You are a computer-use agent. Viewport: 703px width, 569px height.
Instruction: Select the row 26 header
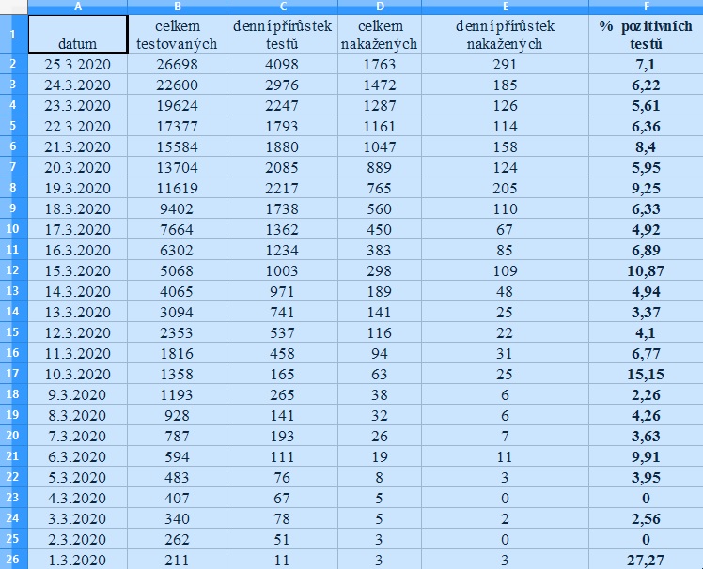pos(13,560)
